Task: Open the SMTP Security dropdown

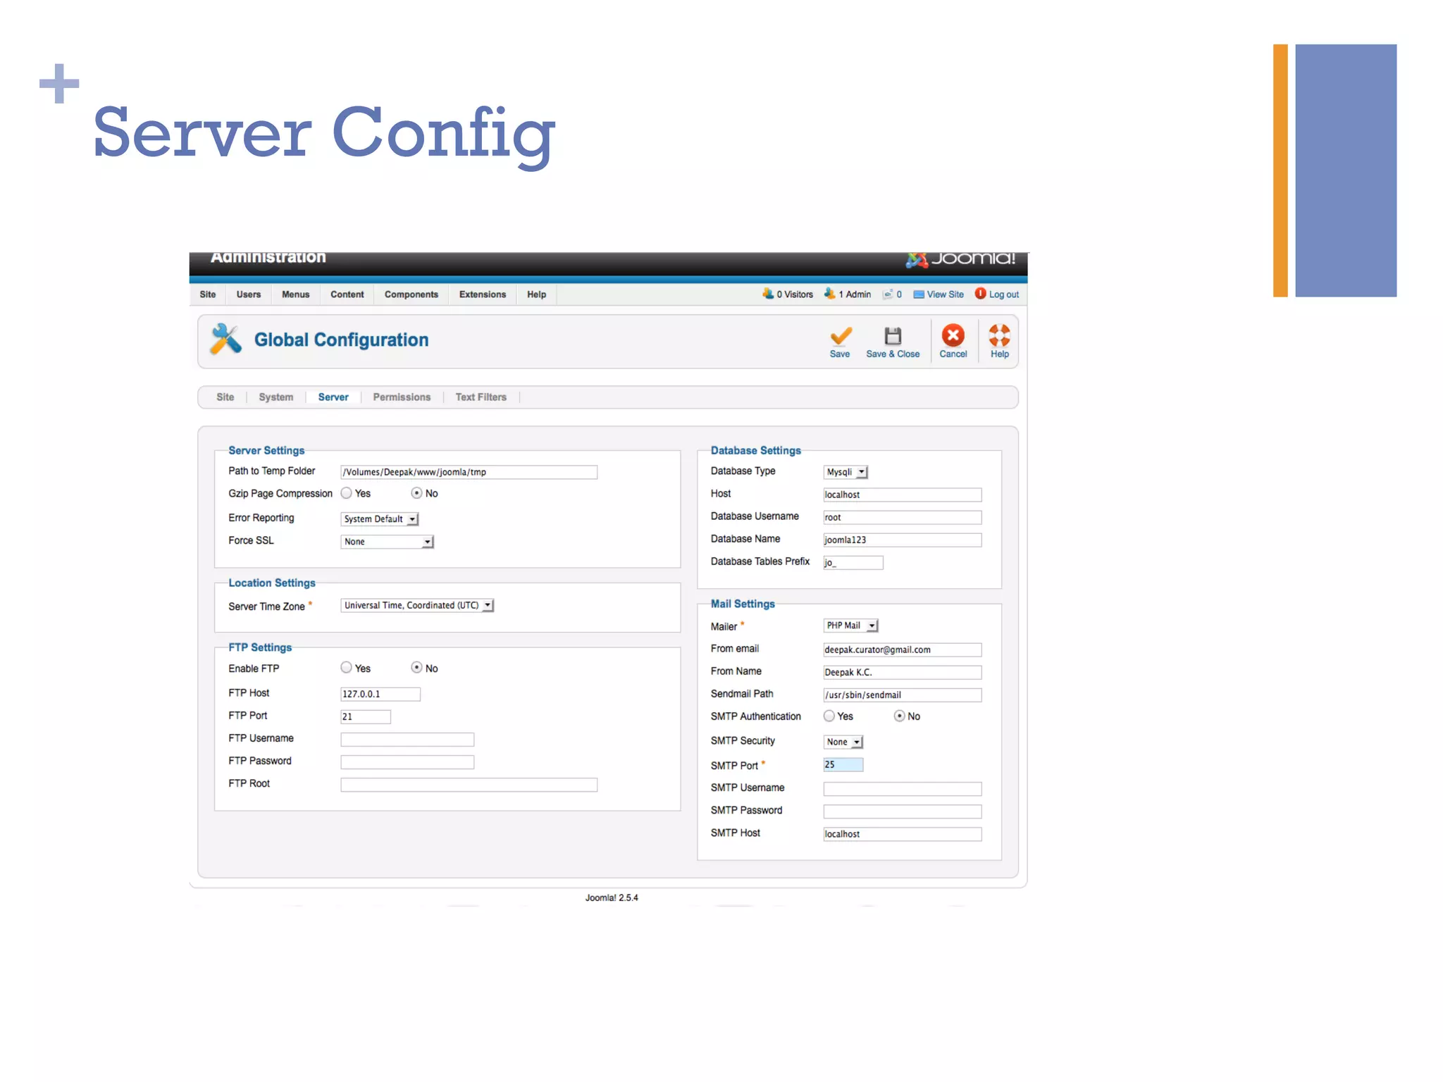Action: 843,742
